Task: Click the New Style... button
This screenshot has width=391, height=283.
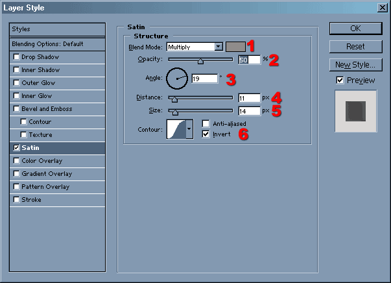Action: pyautogui.click(x=355, y=65)
